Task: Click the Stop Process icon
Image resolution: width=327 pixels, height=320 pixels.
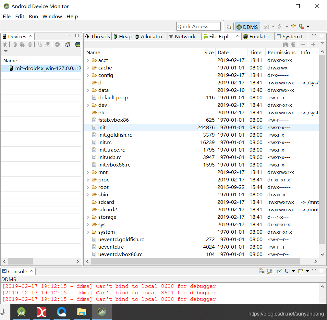Action: 57,44
